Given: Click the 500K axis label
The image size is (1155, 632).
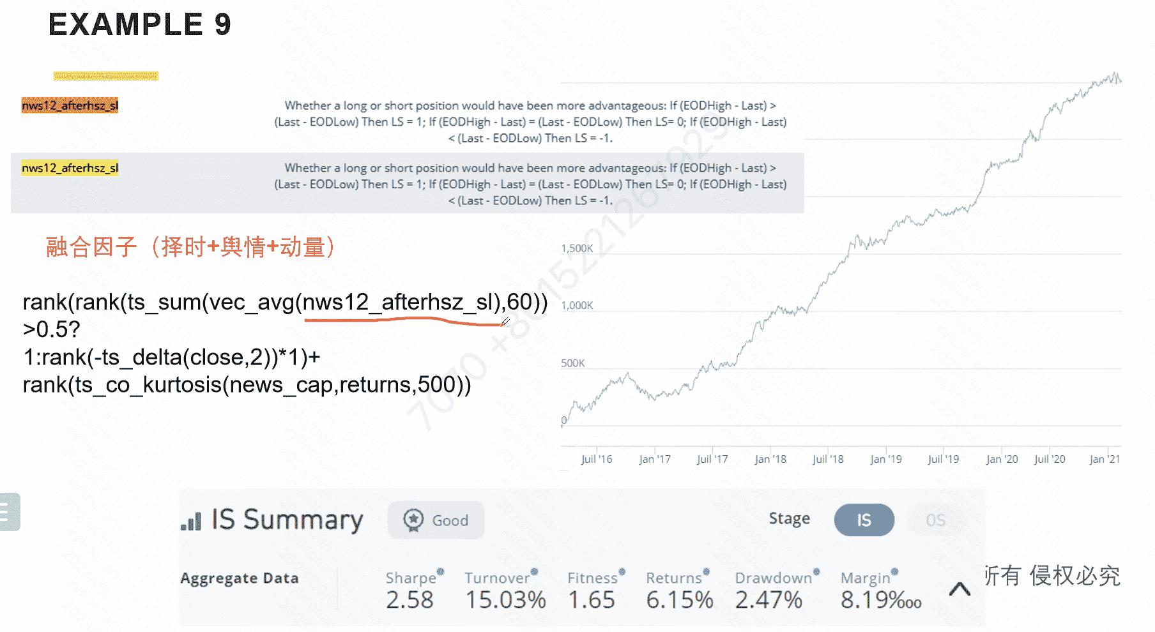Looking at the screenshot, I should point(573,363).
